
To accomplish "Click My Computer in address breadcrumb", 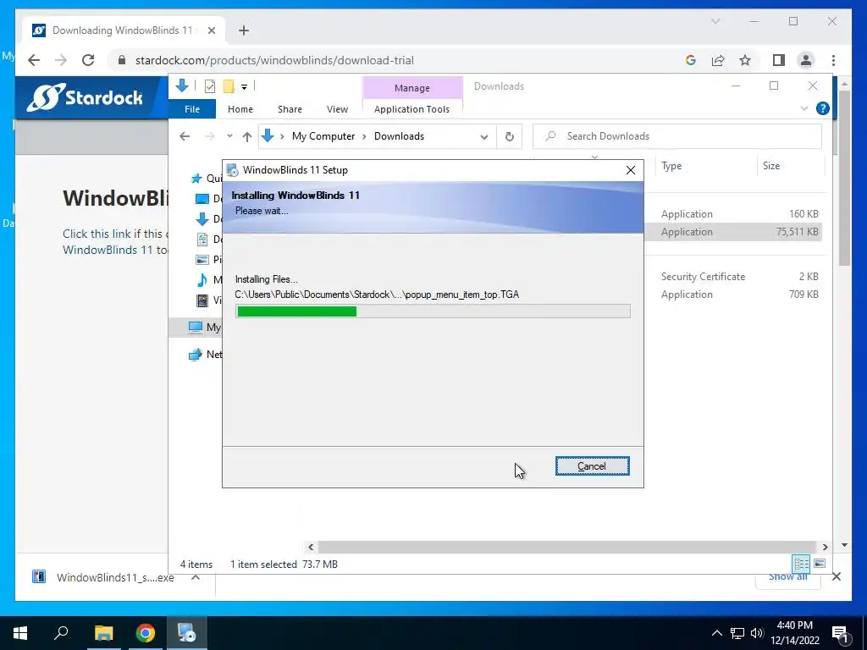I will [323, 136].
